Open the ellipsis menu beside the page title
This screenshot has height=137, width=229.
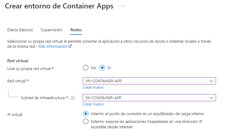[123, 6]
